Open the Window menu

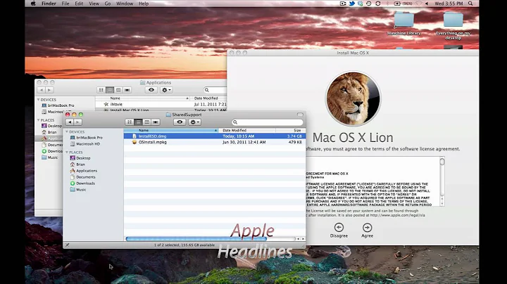coord(125,4)
